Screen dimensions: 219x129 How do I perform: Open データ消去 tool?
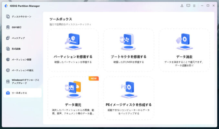click(184, 50)
